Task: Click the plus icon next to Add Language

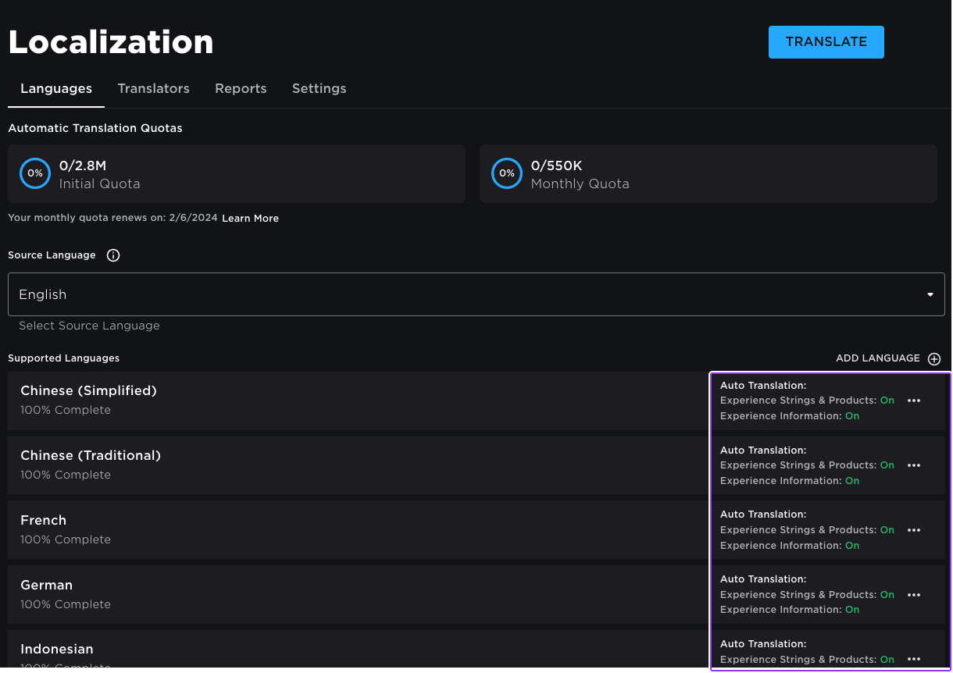Action: click(934, 358)
